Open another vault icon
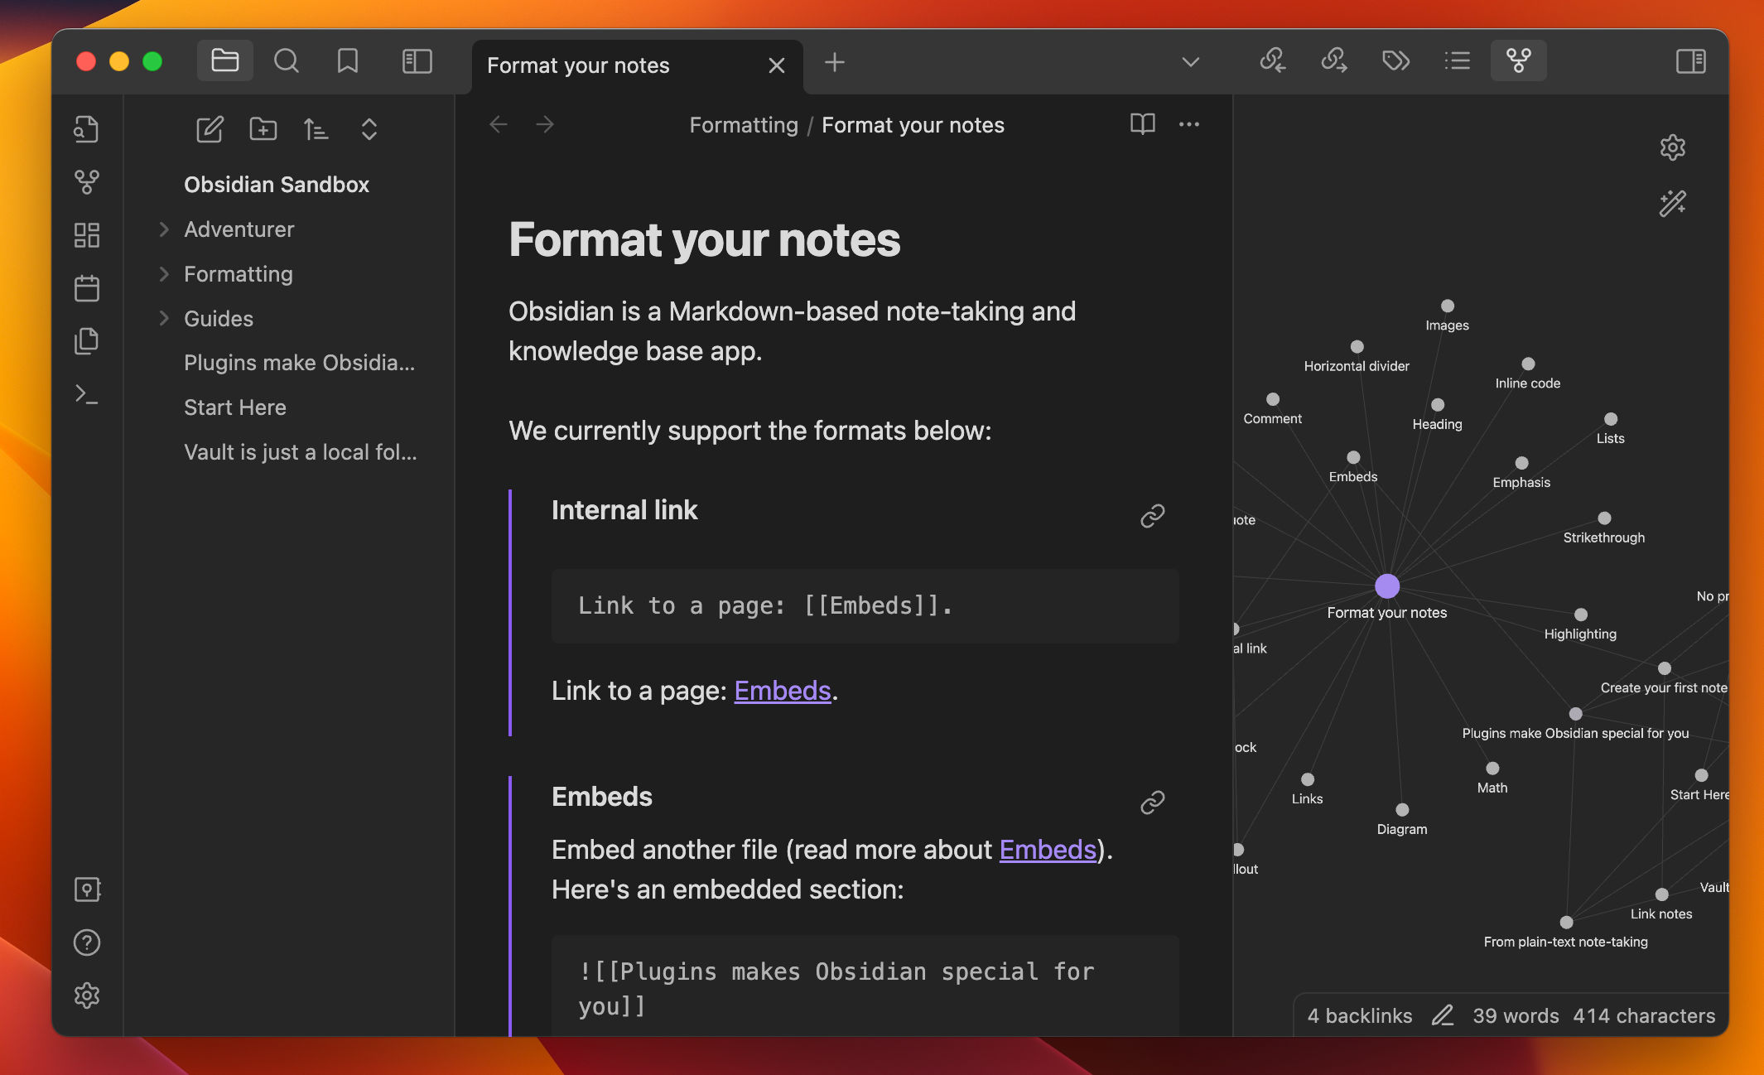 coord(87,889)
